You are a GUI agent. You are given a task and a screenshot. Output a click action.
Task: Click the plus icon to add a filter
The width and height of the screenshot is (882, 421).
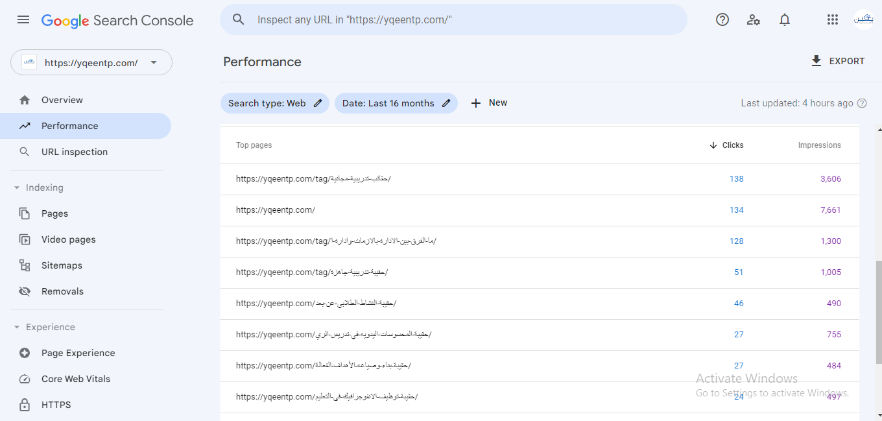476,103
